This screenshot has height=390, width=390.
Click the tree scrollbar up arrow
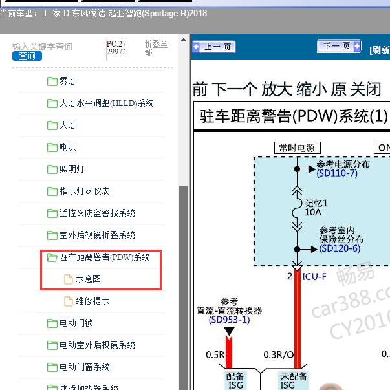(183, 40)
